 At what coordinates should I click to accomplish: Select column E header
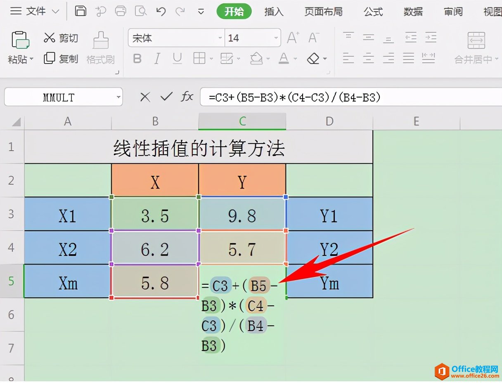tap(416, 121)
